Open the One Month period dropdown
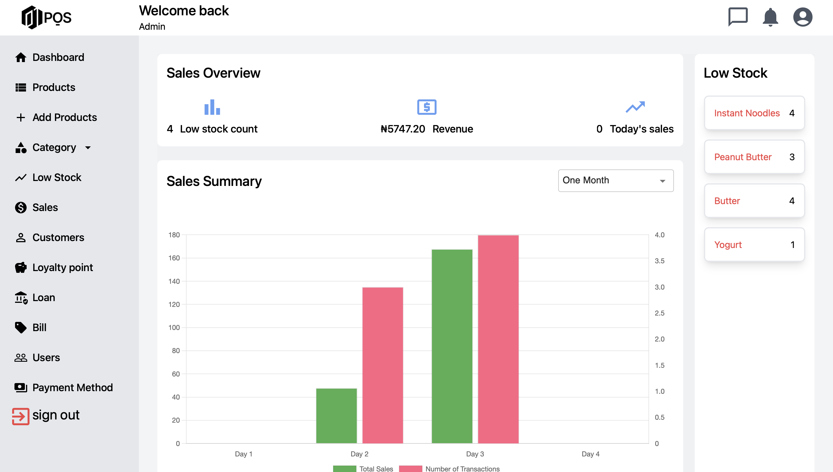Viewport: 833px width, 472px height. [x=616, y=180]
